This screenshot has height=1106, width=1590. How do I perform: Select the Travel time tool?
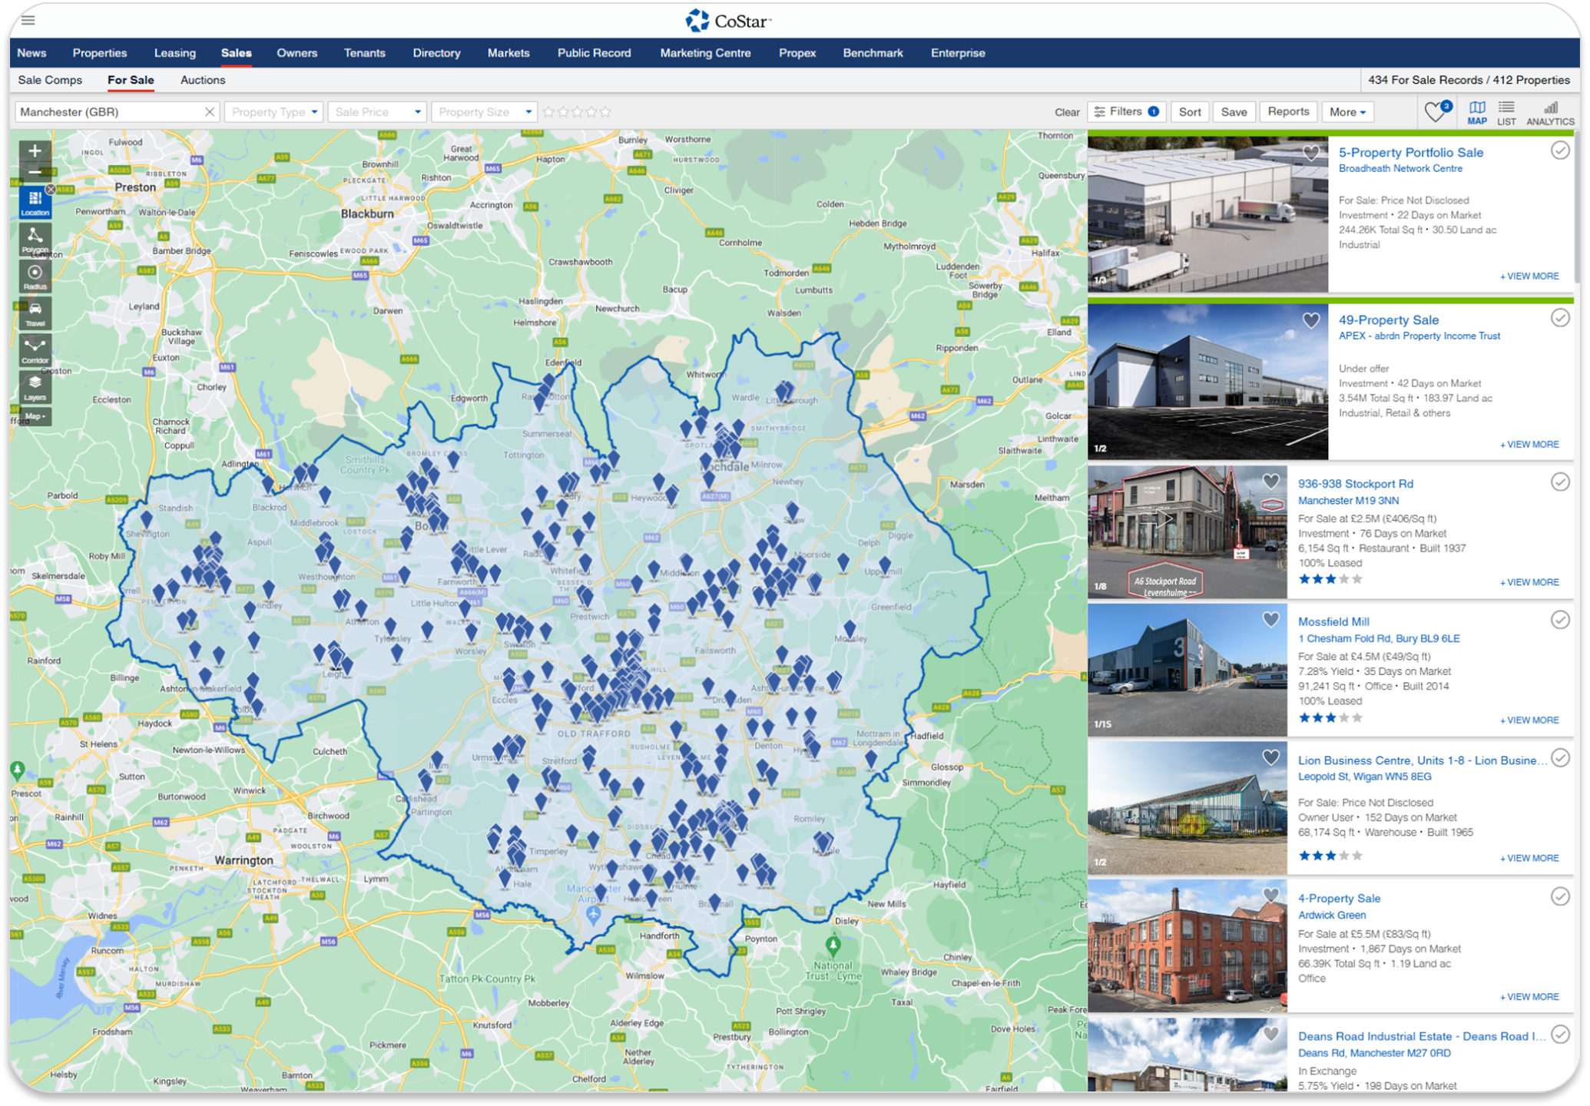pyautogui.click(x=35, y=313)
